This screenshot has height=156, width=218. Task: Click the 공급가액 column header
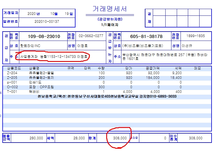(x=152, y=68)
